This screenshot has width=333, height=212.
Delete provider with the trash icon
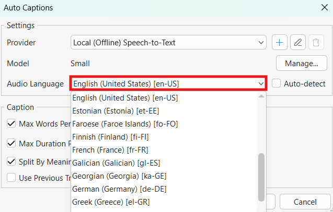[316, 42]
